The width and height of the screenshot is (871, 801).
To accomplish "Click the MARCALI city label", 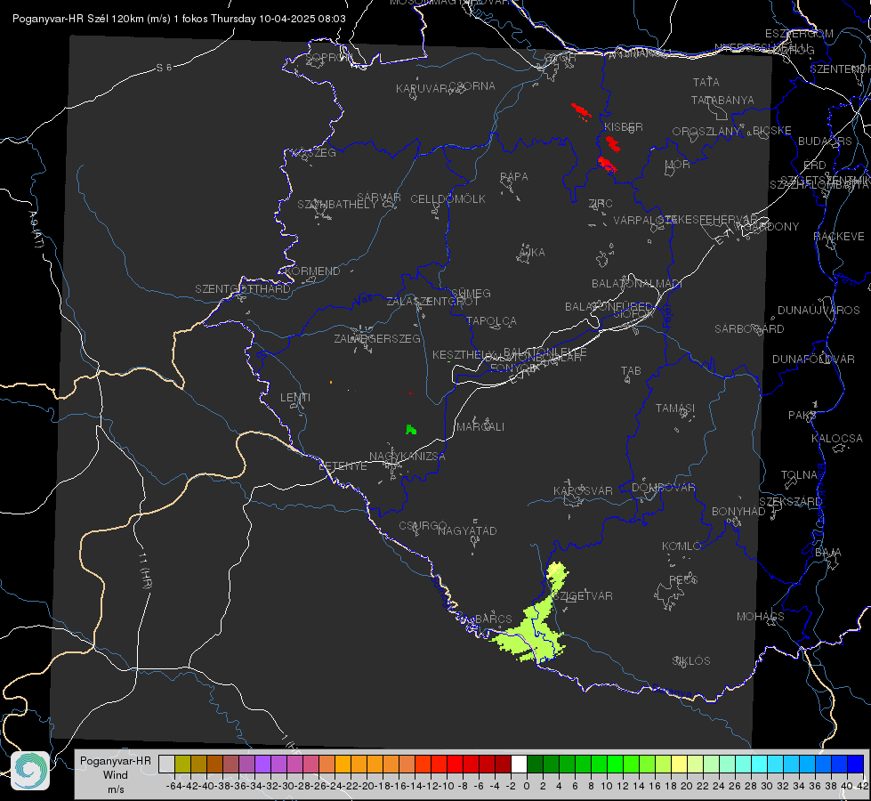I will coord(480,427).
